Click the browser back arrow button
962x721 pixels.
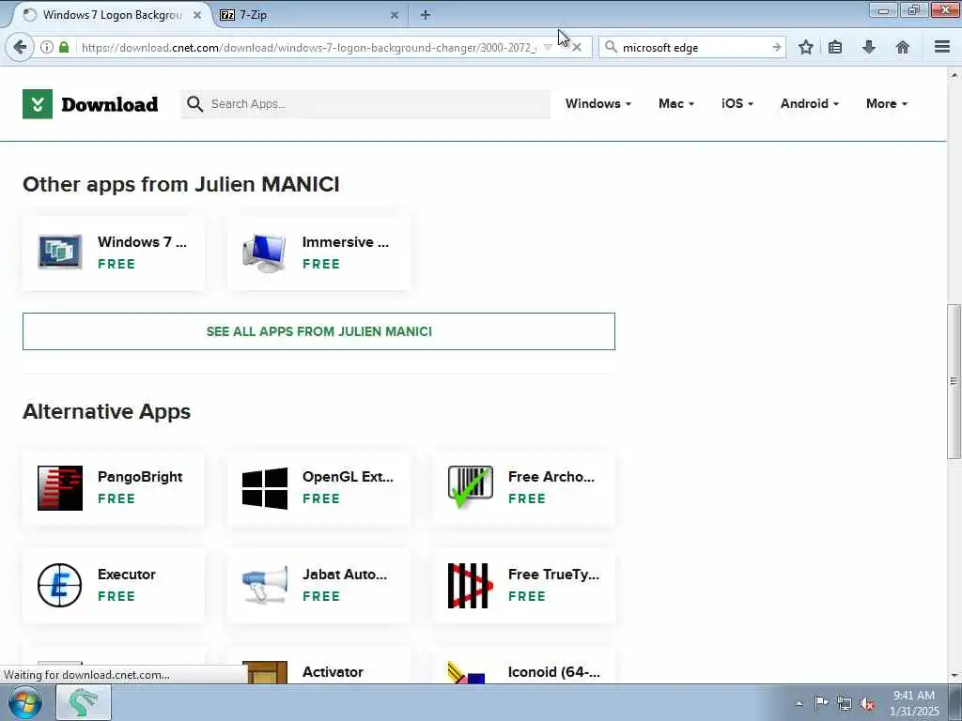[x=20, y=47]
